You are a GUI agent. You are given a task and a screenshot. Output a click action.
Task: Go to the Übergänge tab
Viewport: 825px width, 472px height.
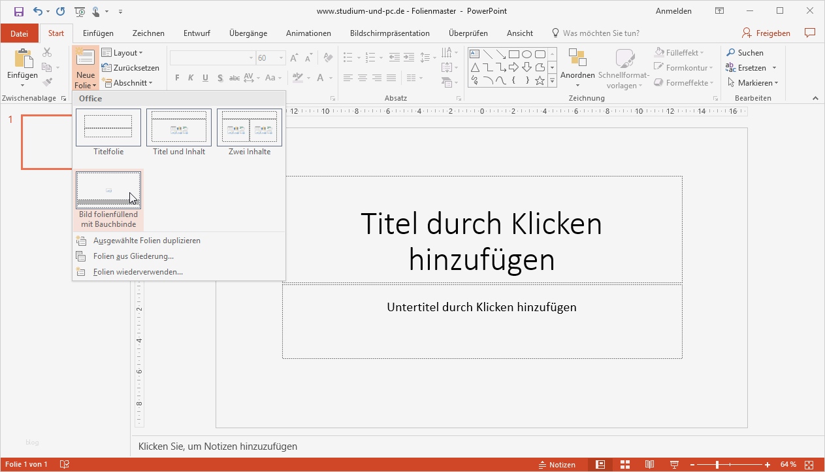(x=248, y=33)
